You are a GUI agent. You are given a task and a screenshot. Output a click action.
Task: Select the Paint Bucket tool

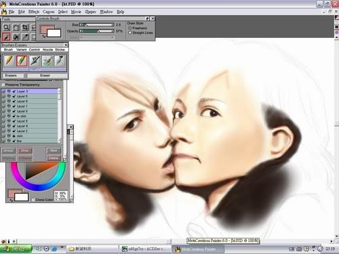point(16,37)
